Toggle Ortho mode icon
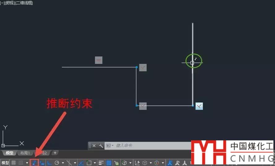Viewport: 275px width, 166px height. pos(49,163)
